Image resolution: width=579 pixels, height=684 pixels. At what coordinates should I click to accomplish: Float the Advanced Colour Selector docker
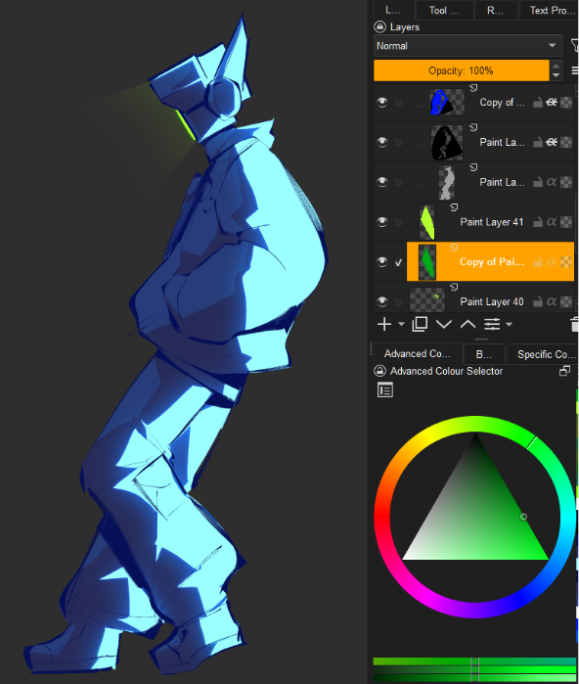pyautogui.click(x=564, y=371)
